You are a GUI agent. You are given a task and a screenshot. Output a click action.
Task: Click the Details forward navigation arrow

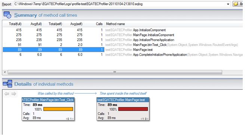point(14,93)
